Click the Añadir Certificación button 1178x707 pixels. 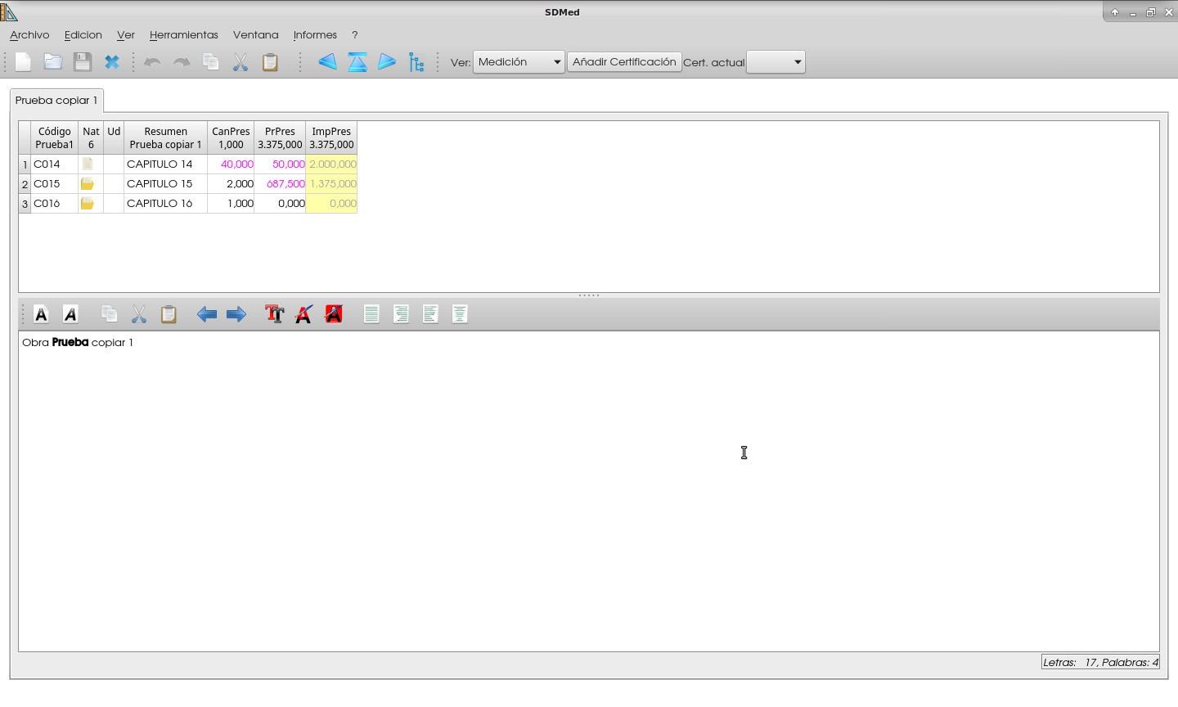click(x=624, y=62)
